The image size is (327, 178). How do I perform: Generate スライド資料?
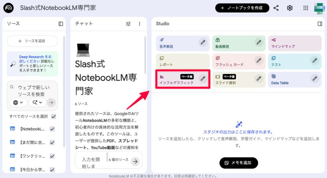click(x=239, y=79)
